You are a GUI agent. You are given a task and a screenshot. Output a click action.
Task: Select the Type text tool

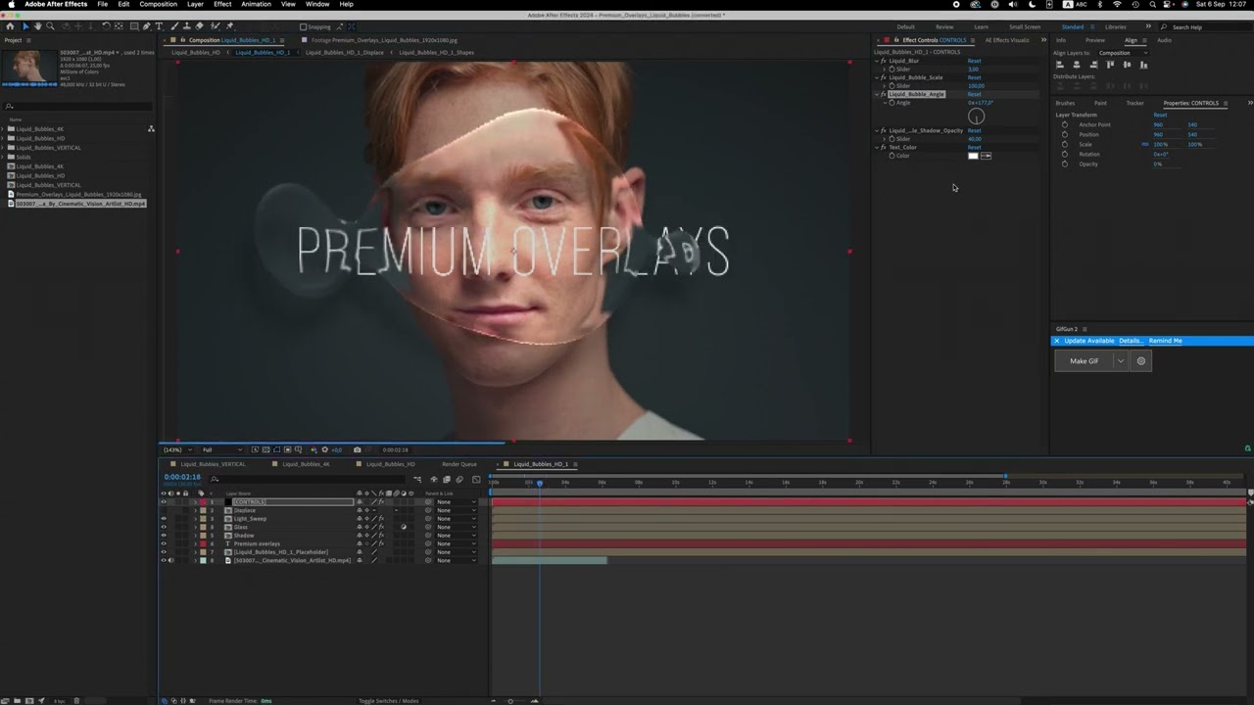[159, 26]
